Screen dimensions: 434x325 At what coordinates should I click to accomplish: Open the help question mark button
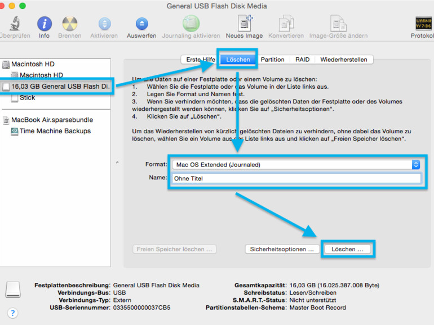(x=12, y=313)
